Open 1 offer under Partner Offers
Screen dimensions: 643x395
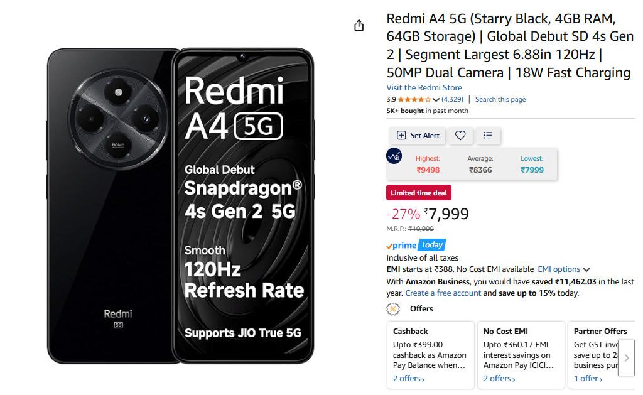[x=588, y=379]
